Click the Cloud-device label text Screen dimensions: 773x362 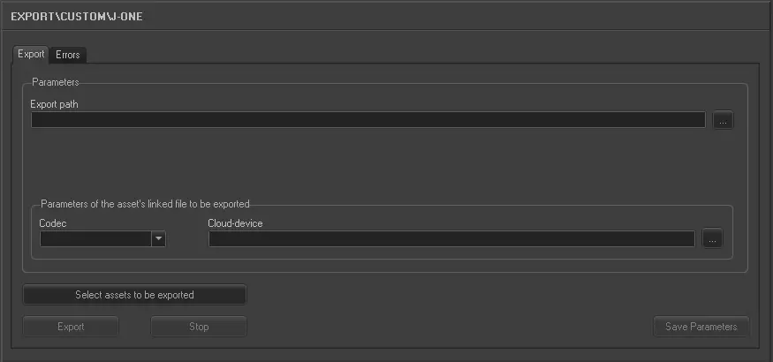pos(235,223)
